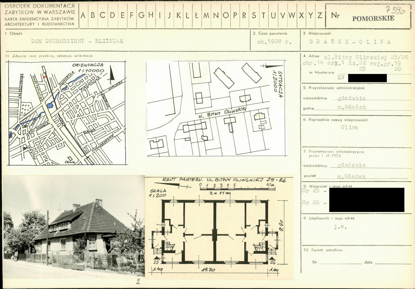Click the north arrow on the orientation map
Image resolution: width=415 pixels, height=289 pixels.
pos(112,74)
